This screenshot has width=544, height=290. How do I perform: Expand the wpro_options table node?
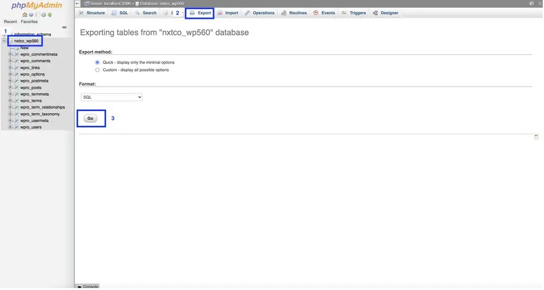coord(10,74)
